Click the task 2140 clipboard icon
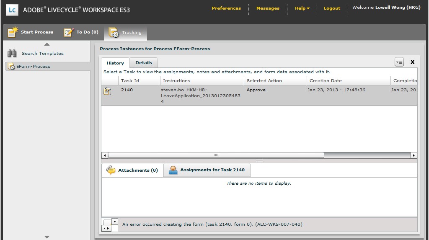 107,91
